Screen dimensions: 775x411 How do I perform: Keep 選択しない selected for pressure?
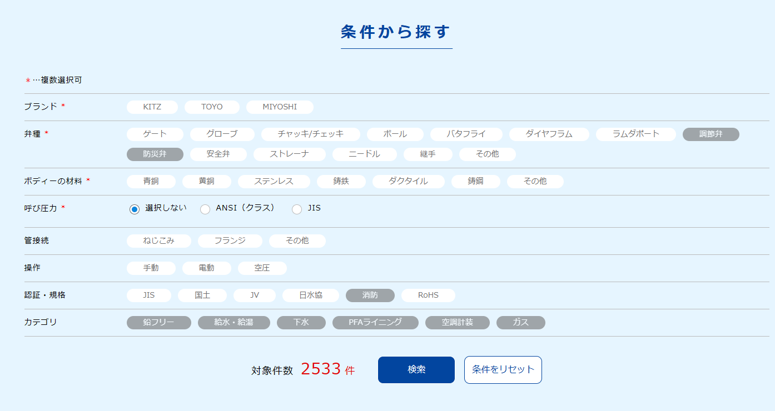point(134,209)
